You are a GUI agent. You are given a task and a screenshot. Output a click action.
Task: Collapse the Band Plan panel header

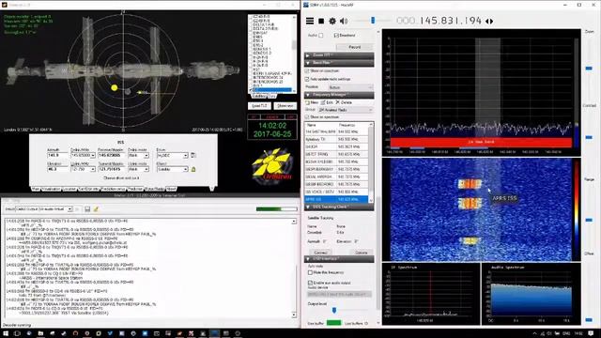339,63
